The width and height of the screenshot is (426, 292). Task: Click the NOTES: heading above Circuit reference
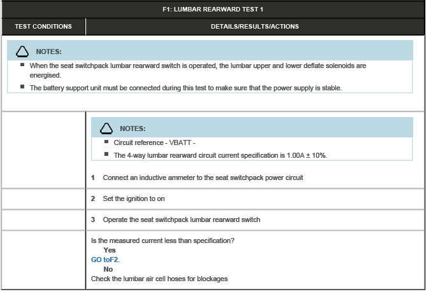point(132,129)
